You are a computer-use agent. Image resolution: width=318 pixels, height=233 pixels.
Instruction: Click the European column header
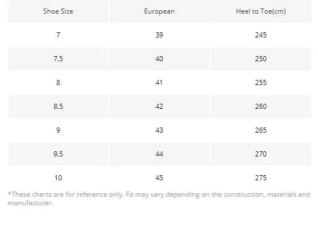coord(159,11)
